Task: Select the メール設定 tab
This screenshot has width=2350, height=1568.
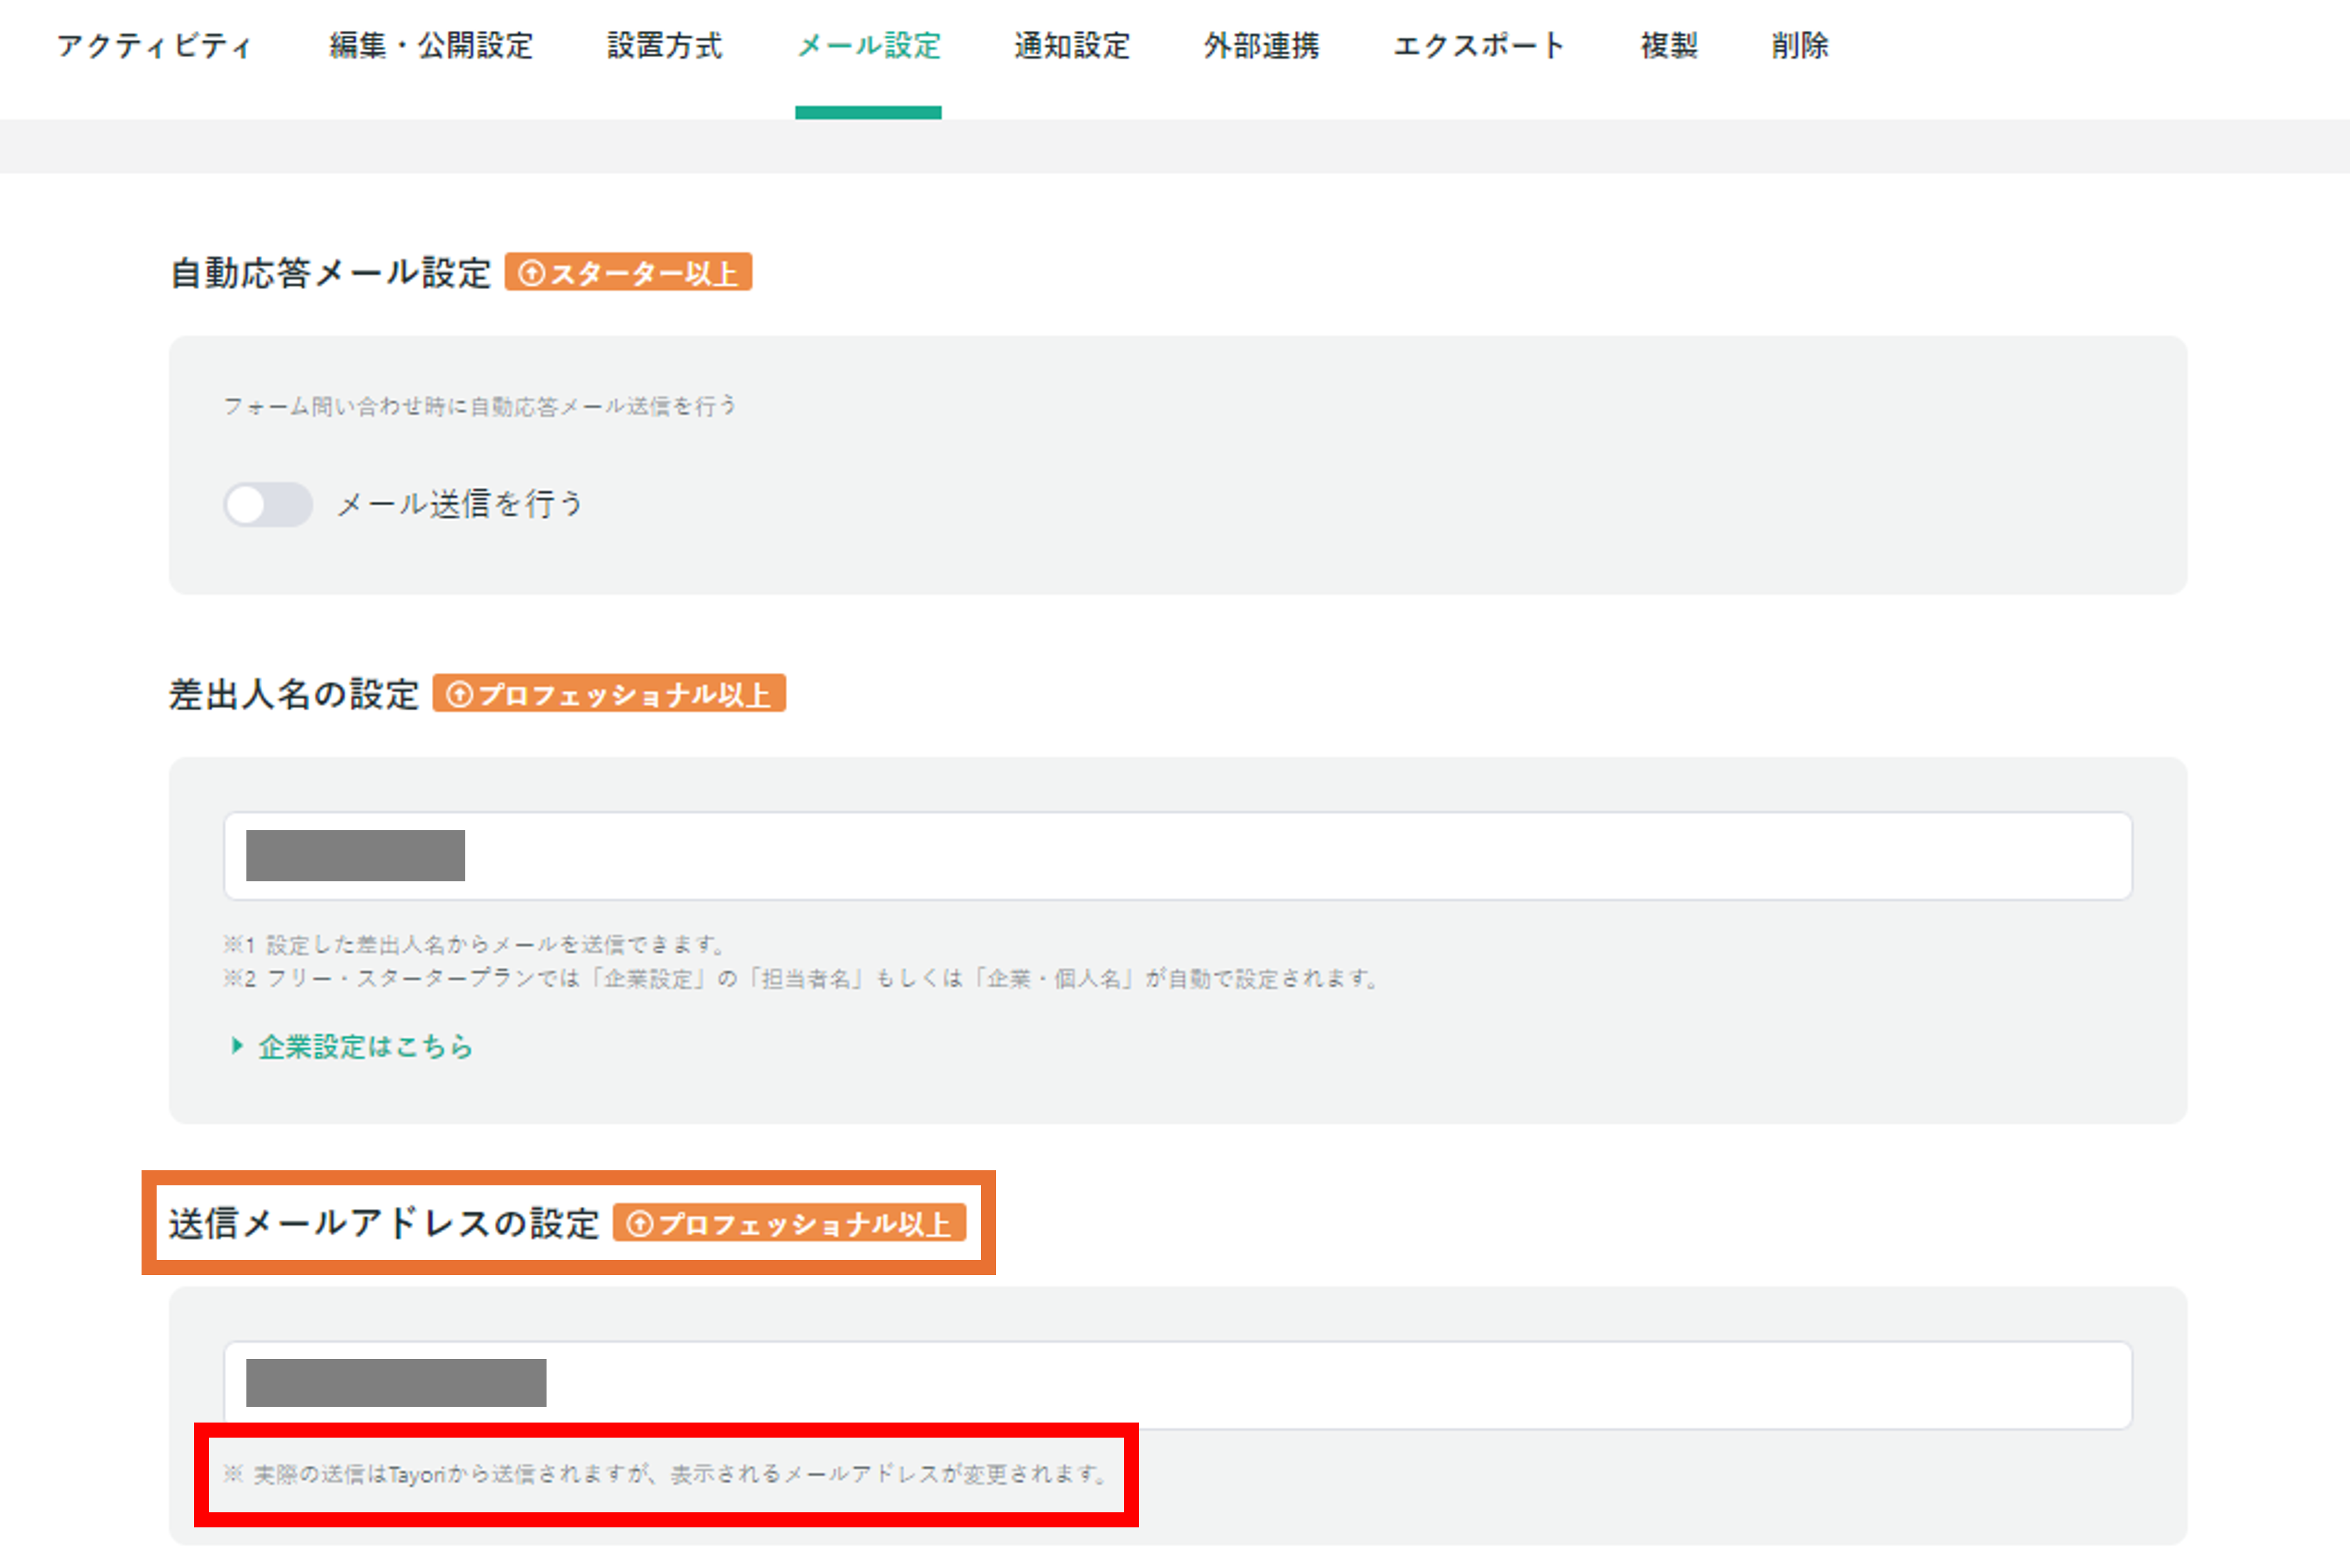Action: coord(868,46)
